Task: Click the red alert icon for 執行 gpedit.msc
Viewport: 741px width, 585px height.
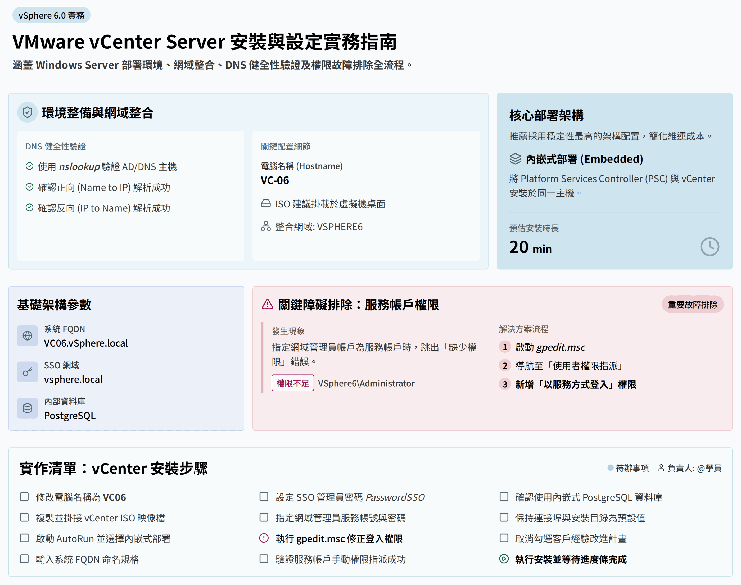Action: tap(264, 538)
